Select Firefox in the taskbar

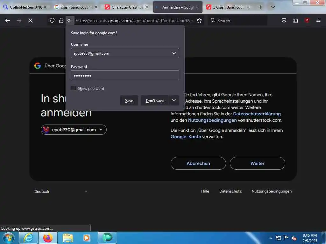click(x=48, y=238)
